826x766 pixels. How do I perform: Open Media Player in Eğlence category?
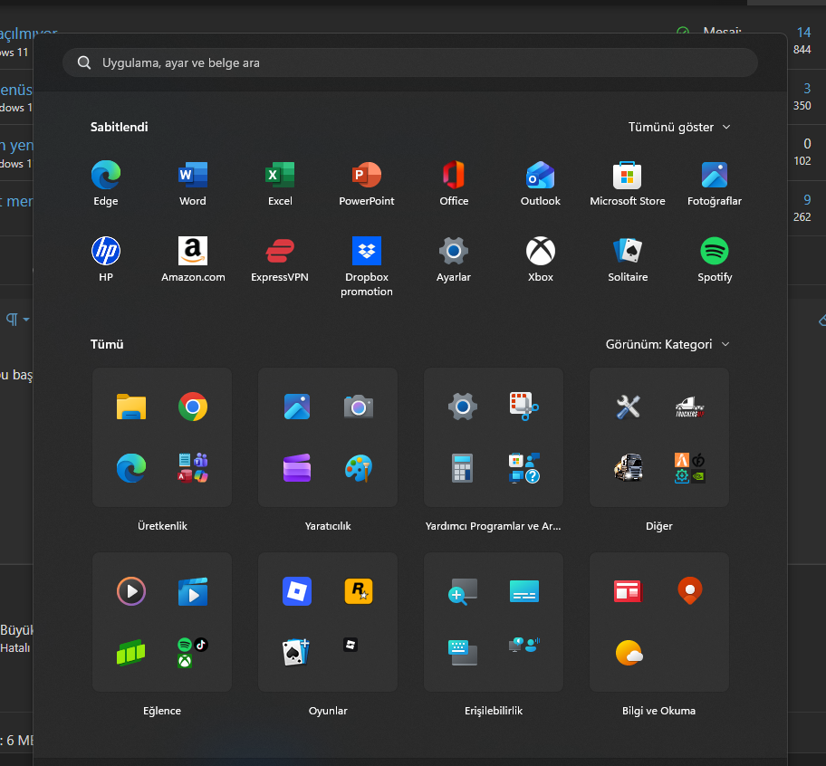pyautogui.click(x=131, y=591)
